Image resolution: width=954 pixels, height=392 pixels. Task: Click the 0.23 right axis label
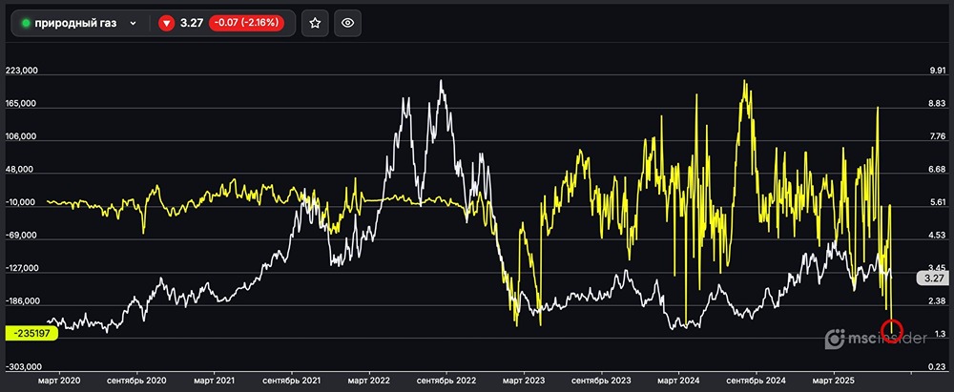tap(935, 367)
